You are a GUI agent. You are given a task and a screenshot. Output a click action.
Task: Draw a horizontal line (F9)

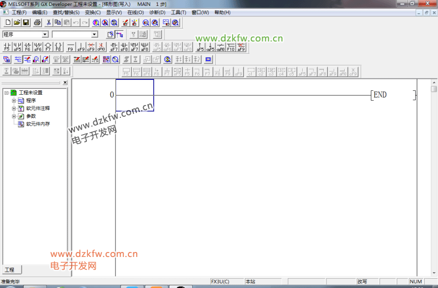coord(70,47)
